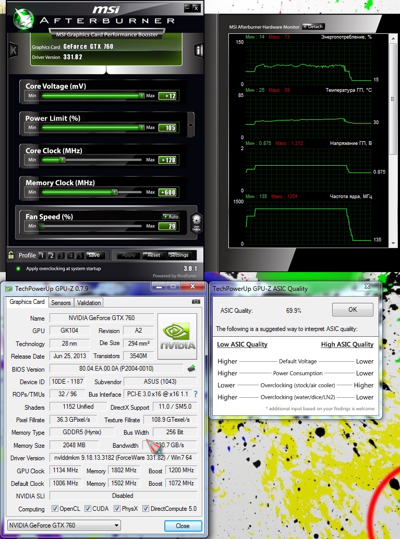Image resolution: width=400 pixels, height=539 pixels.
Task: Click the Fan Speed slider track
Action: (x=91, y=226)
